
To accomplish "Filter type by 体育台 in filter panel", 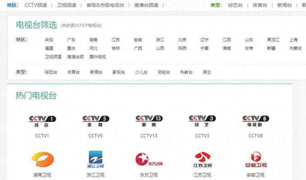I will point(74,72).
